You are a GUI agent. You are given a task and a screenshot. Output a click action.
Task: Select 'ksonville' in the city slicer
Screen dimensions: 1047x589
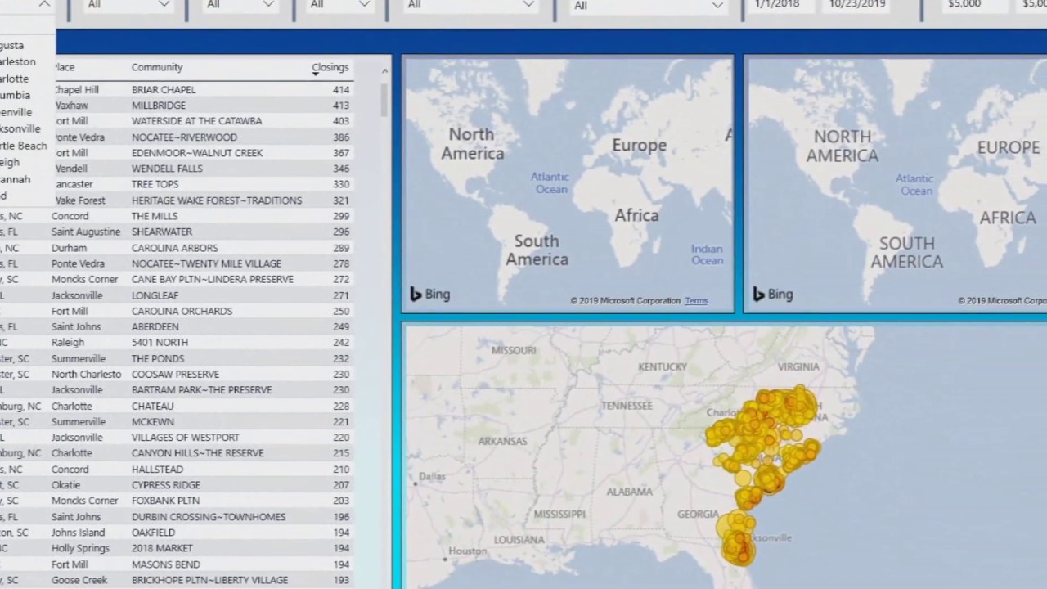(x=20, y=128)
